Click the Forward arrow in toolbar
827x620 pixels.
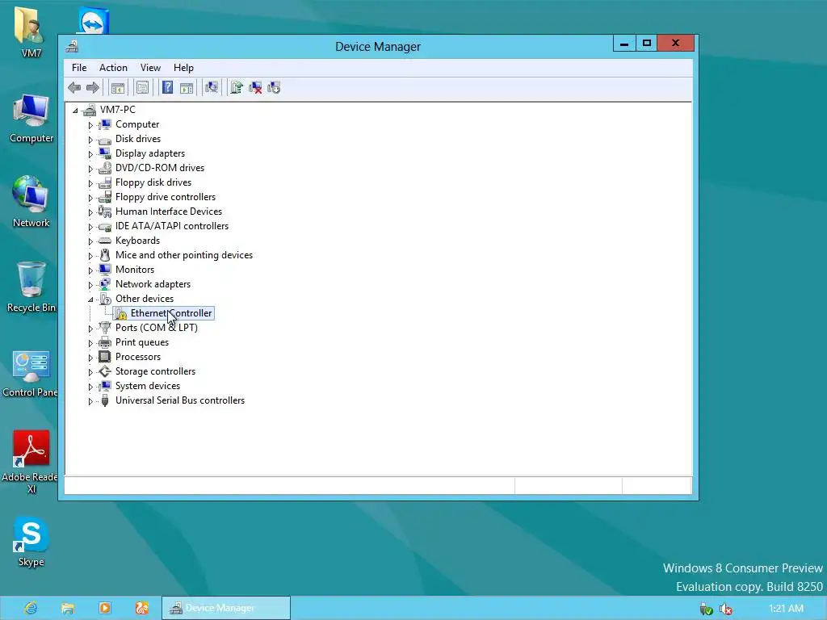coord(93,87)
